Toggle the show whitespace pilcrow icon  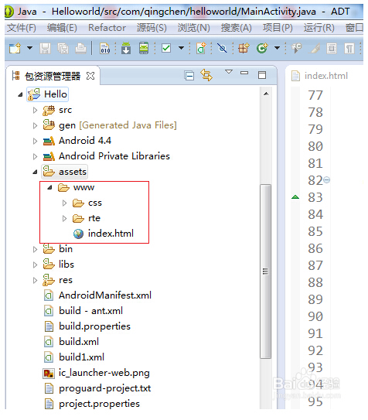[349, 49]
